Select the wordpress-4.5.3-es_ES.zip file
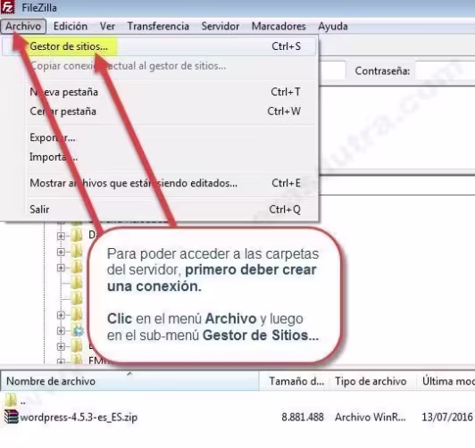The image size is (475, 448). click(79, 418)
